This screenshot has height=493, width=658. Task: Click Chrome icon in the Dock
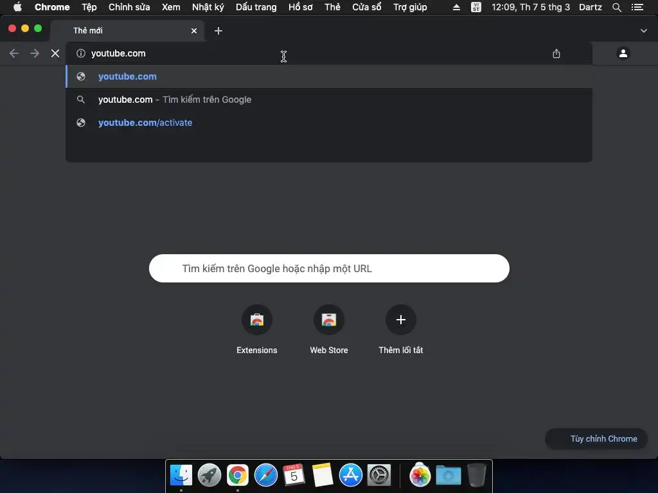tap(238, 475)
